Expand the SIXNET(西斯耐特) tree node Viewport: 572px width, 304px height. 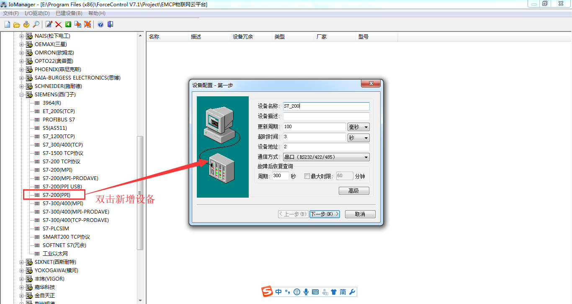22,262
